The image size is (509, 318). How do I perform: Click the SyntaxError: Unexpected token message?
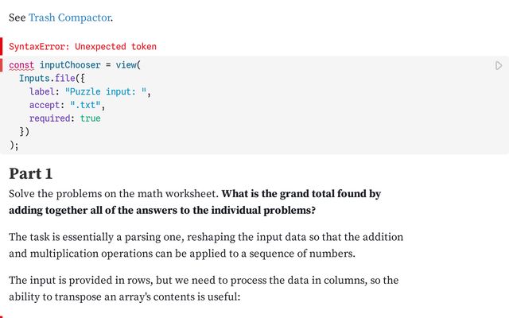point(83,46)
